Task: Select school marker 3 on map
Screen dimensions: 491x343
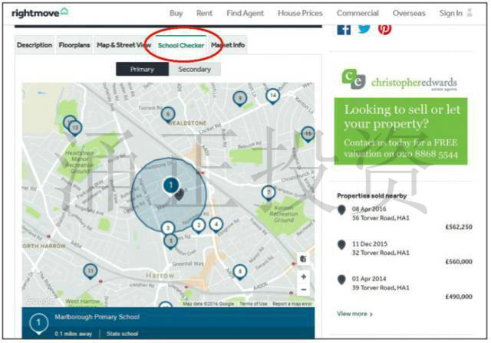Action: pos(168,228)
